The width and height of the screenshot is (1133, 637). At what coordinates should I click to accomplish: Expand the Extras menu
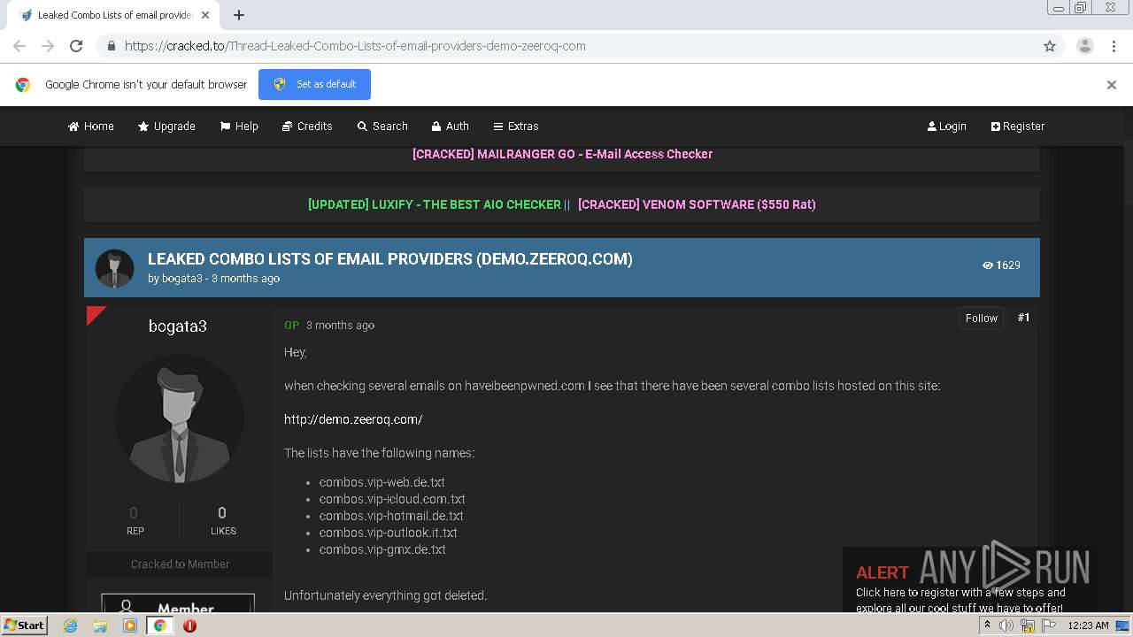(516, 127)
